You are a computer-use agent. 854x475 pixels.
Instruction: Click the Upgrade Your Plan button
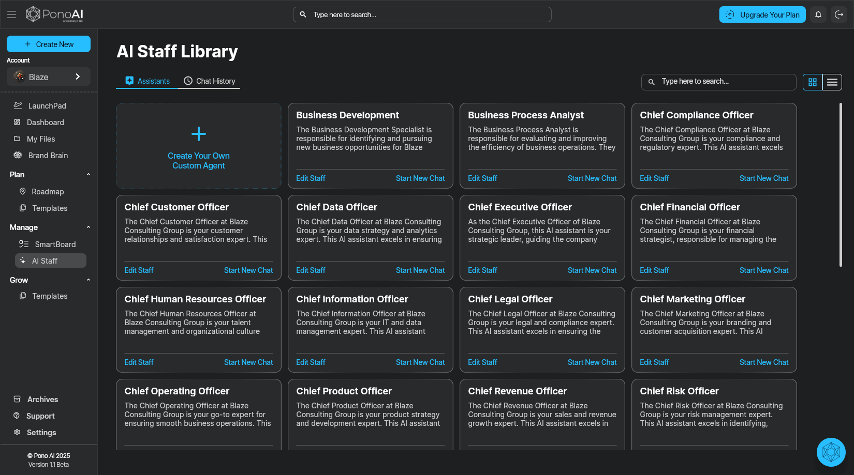point(762,14)
